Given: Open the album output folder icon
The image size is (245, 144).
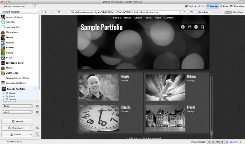Looking at the screenshot, I should click(192, 12).
